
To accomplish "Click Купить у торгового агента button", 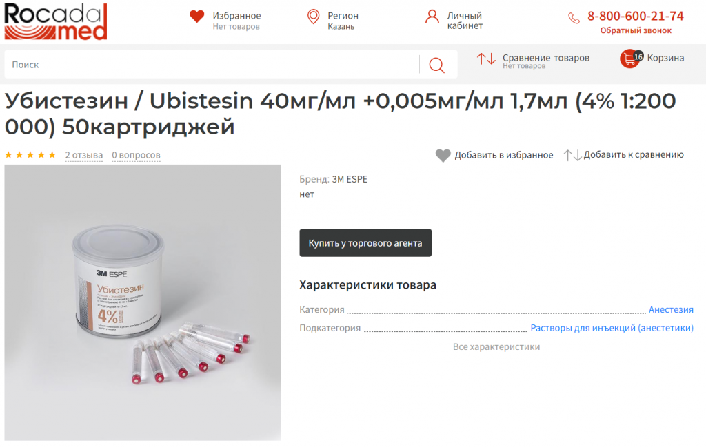I will click(365, 243).
